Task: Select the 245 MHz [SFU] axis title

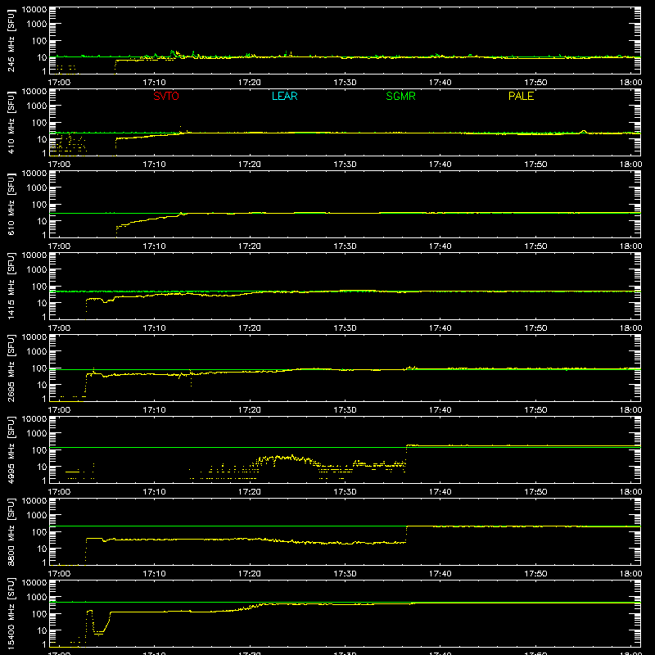Action: (11, 40)
